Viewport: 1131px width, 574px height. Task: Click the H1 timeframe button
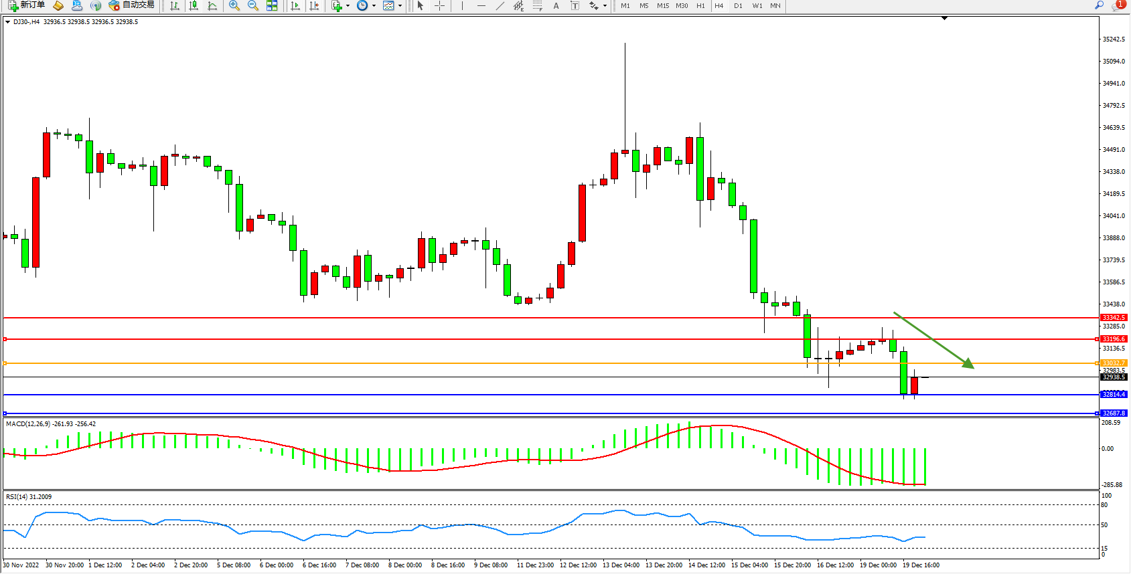(700, 5)
